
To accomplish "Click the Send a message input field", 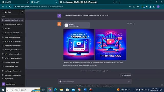I will 95,82.
